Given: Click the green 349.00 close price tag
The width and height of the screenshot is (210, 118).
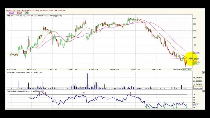Looking at the screenshot, I should click(x=197, y=64).
